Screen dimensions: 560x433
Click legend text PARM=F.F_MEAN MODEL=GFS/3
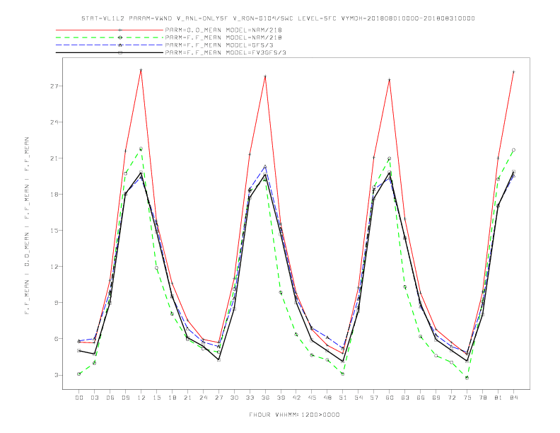pyautogui.click(x=219, y=45)
